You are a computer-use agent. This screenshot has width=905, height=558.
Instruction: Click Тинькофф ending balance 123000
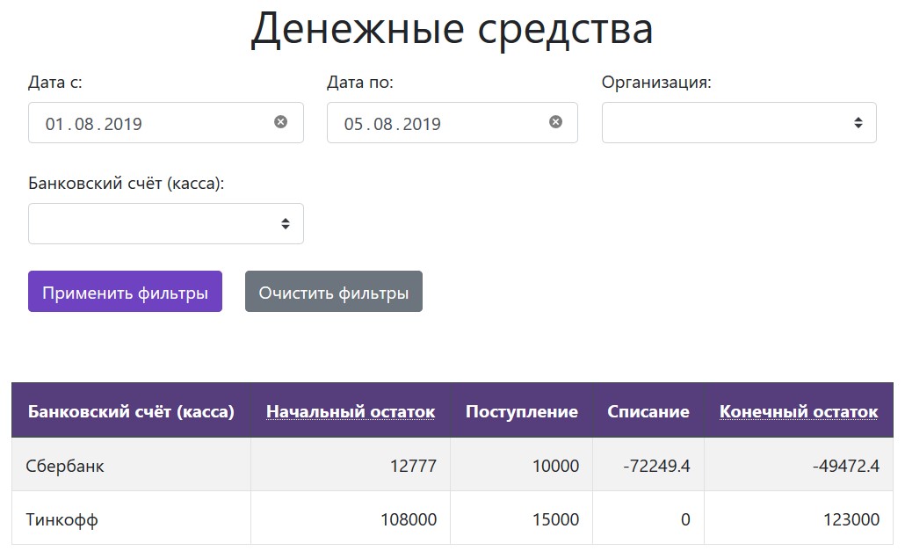[851, 519]
